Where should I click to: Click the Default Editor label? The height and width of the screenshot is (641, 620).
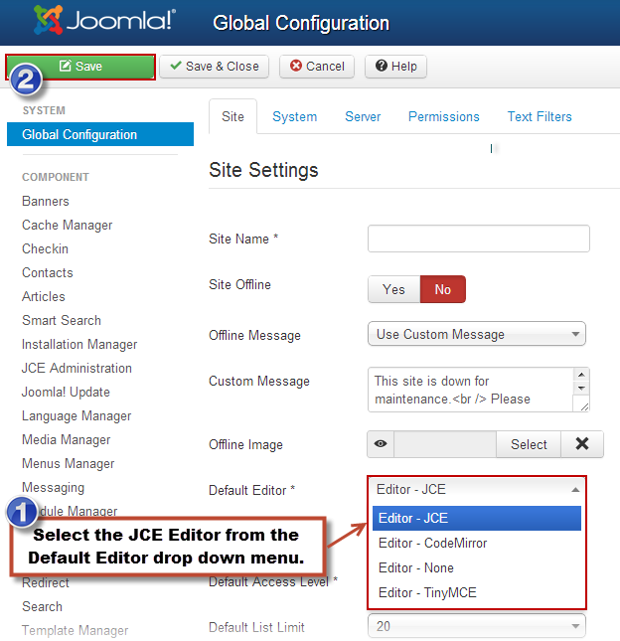point(251,490)
